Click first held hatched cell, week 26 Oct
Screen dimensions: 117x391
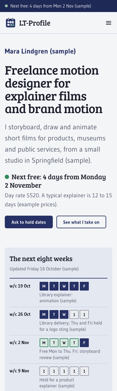coord(74,315)
